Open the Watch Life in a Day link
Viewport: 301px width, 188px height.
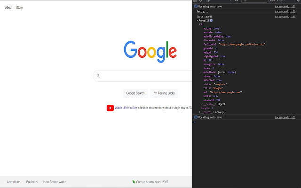click(126, 108)
